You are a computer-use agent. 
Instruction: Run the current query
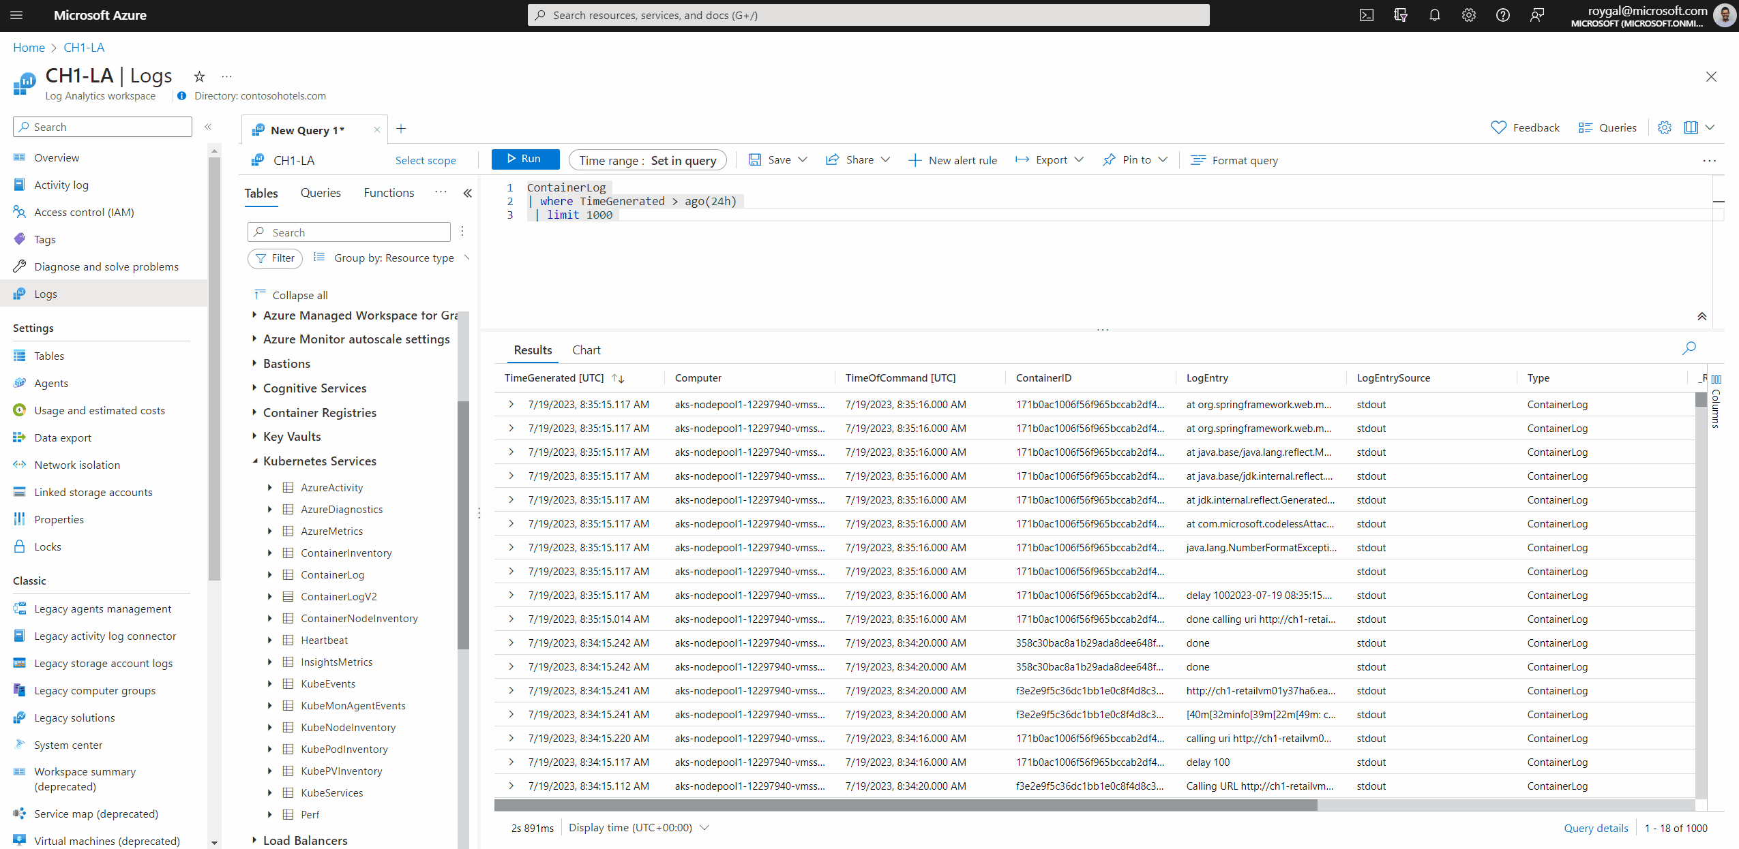pyautogui.click(x=524, y=159)
